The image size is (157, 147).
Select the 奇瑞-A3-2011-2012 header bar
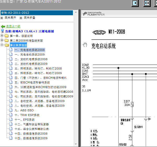click(x=37, y=13)
